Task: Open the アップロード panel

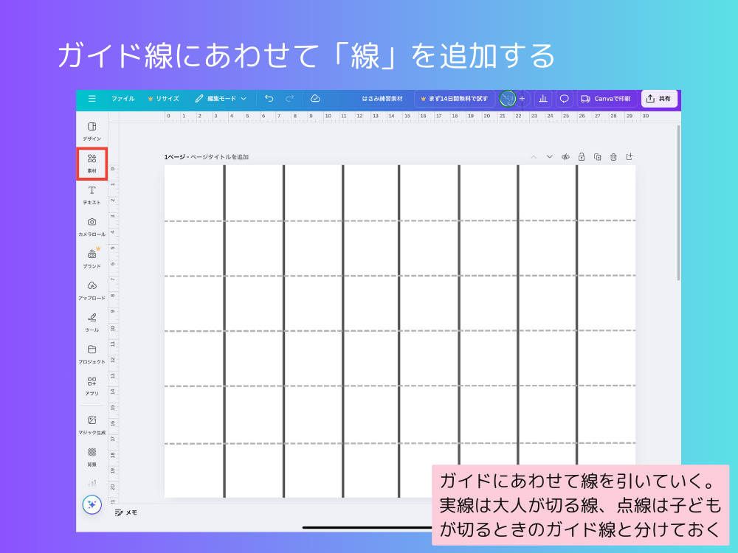Action: pyautogui.click(x=91, y=291)
